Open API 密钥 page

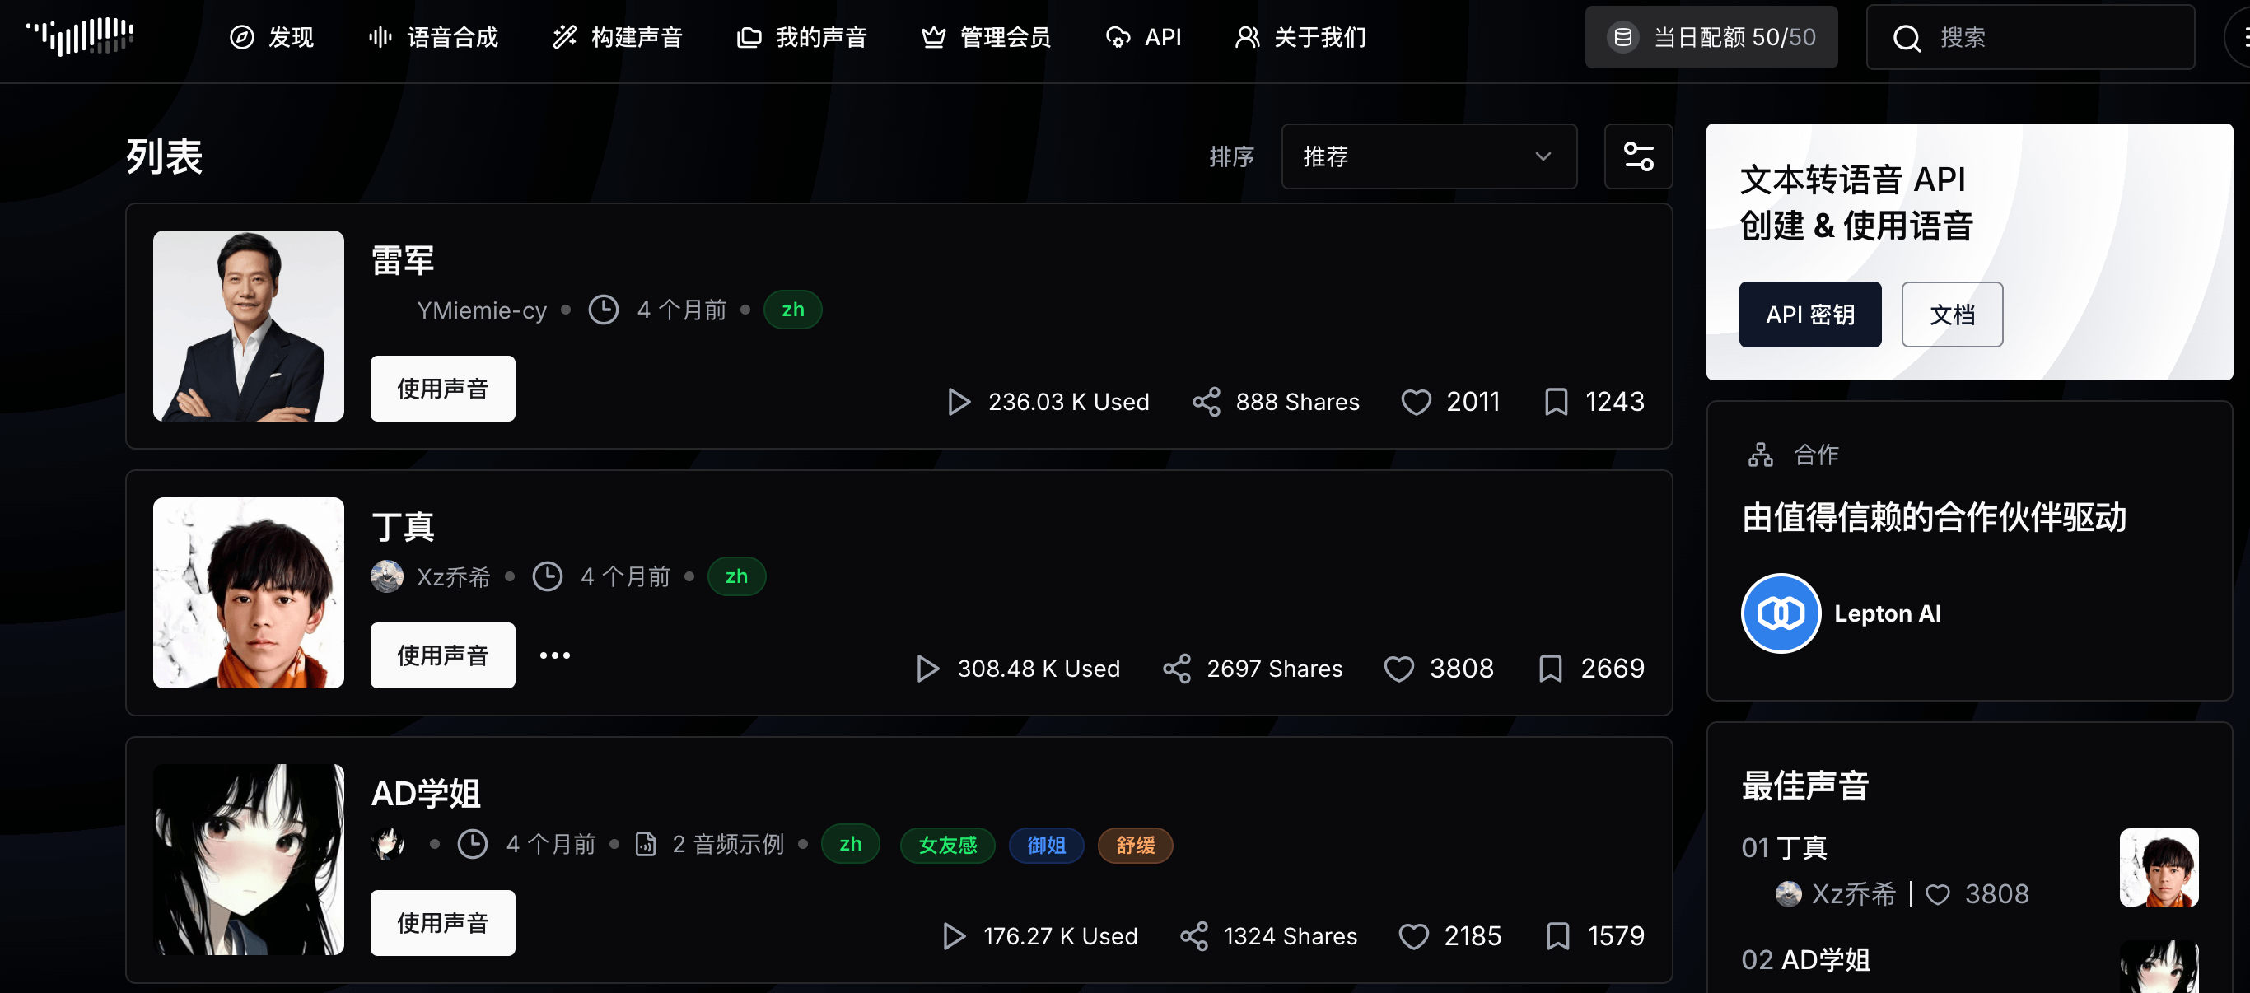coord(1811,315)
